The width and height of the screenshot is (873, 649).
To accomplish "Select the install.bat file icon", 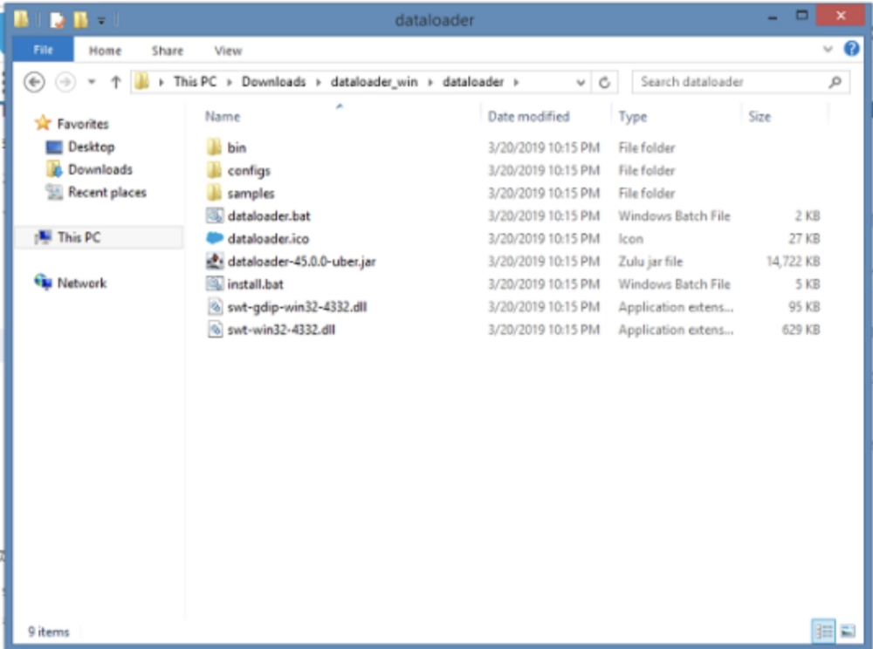I will (x=215, y=284).
